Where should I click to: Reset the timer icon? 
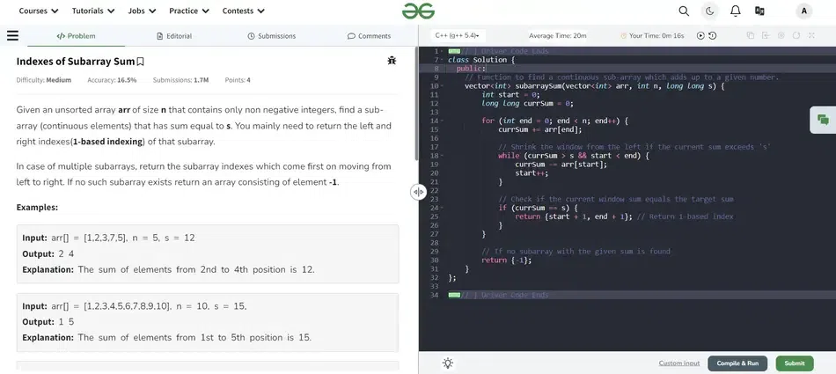coord(712,36)
